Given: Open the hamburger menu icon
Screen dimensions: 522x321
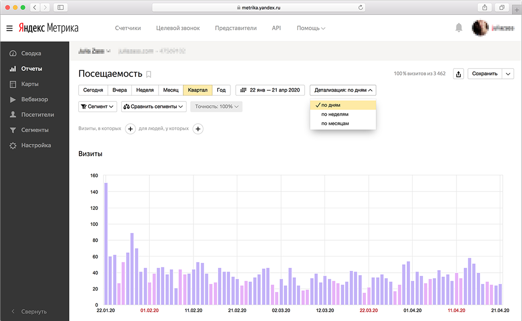Looking at the screenshot, I should (9, 28).
